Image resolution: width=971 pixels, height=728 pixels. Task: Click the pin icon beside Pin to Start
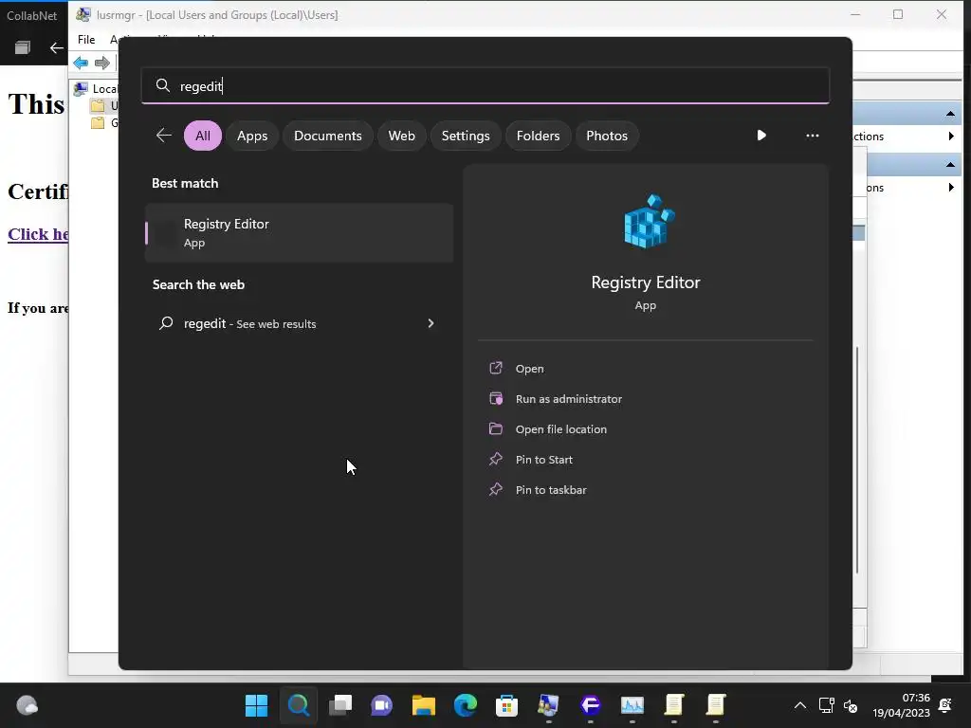[x=496, y=459]
